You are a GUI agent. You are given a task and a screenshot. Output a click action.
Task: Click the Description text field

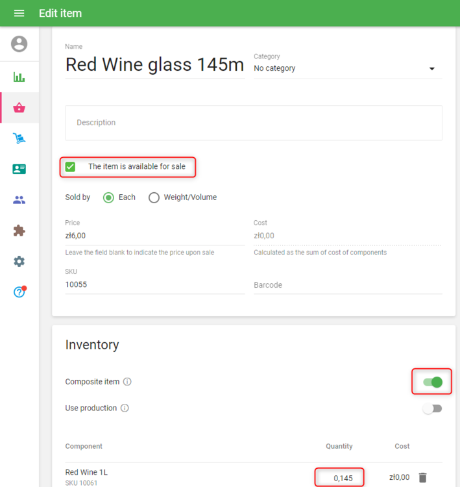pos(253,123)
